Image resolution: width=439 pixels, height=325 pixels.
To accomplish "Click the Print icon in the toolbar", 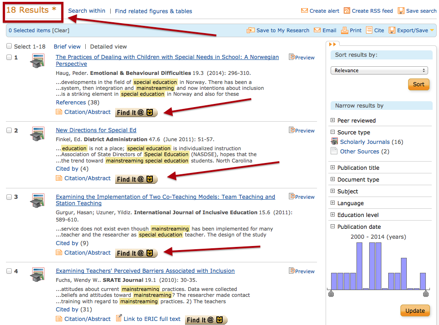I will tap(343, 30).
